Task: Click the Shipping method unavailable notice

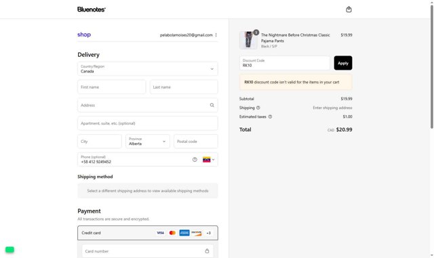Action: (x=148, y=191)
